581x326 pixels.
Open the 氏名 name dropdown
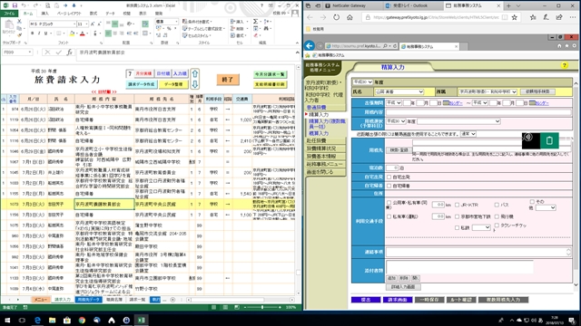(x=399, y=91)
